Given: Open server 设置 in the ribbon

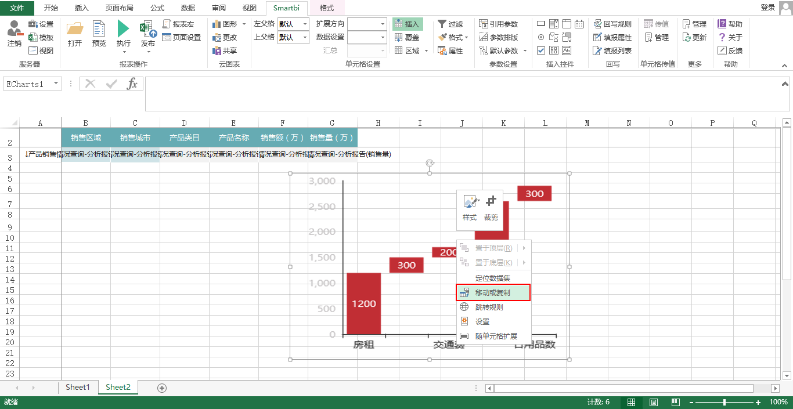Looking at the screenshot, I should coord(41,24).
